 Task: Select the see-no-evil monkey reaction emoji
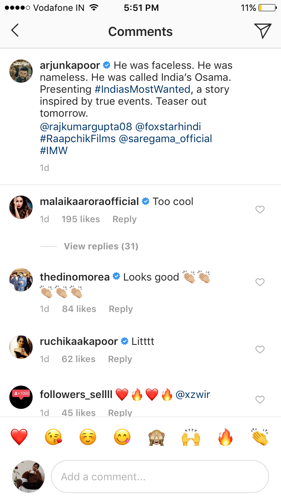tap(156, 436)
